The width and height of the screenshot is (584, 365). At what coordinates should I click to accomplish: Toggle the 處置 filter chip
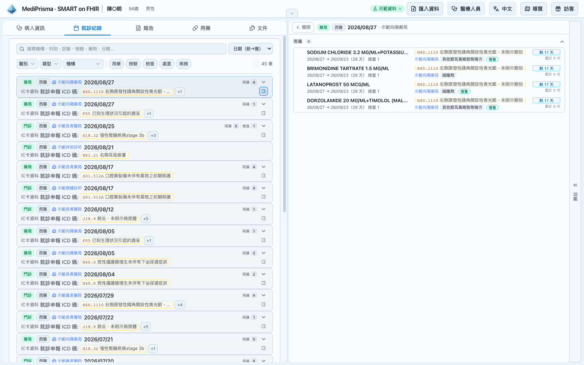167,64
